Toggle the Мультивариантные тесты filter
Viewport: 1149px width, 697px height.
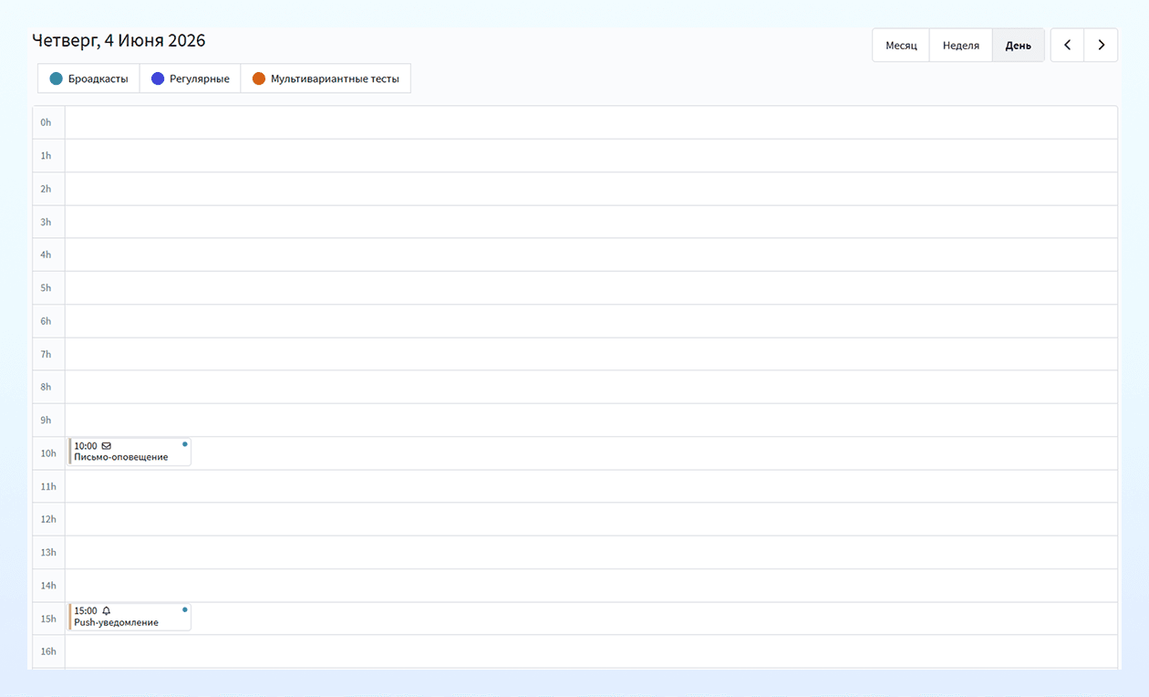click(326, 78)
